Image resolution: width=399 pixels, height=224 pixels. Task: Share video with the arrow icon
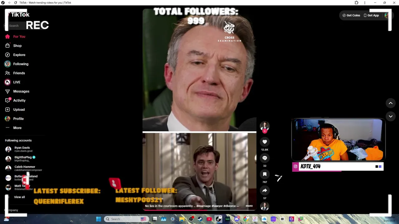click(x=265, y=190)
